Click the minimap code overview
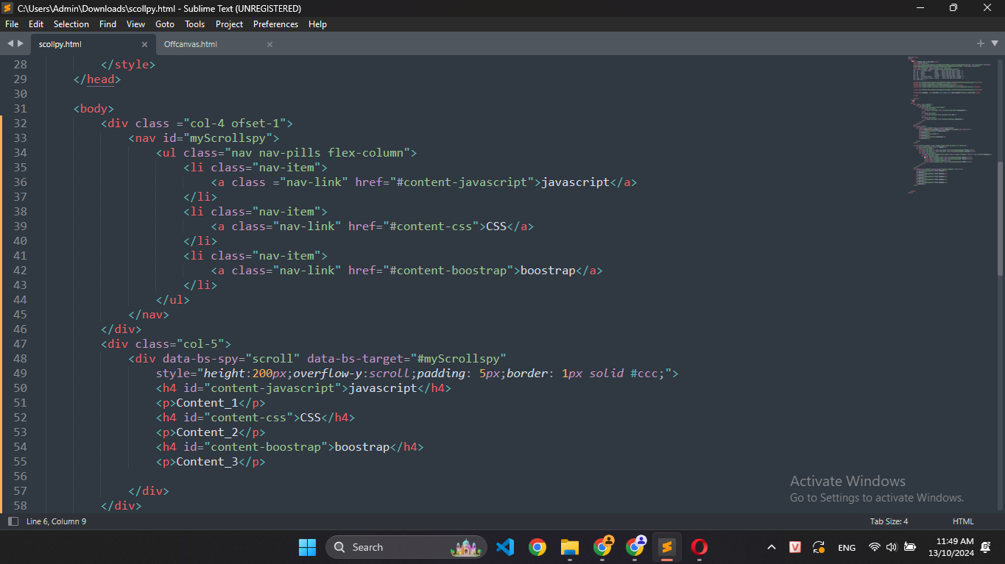 [951, 125]
